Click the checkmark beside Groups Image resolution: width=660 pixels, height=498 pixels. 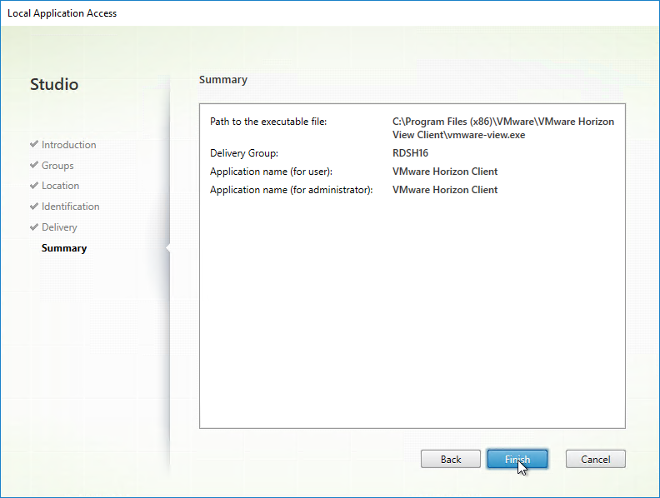[34, 164]
